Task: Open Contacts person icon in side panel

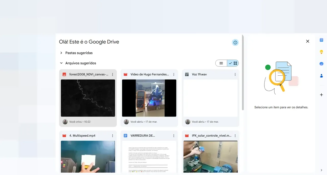Action: 321,76
